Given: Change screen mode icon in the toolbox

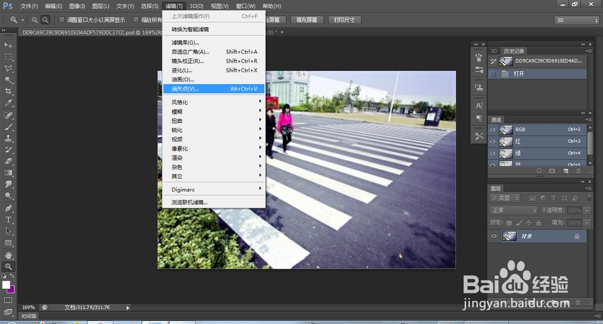Looking at the screenshot, I should coord(8,312).
